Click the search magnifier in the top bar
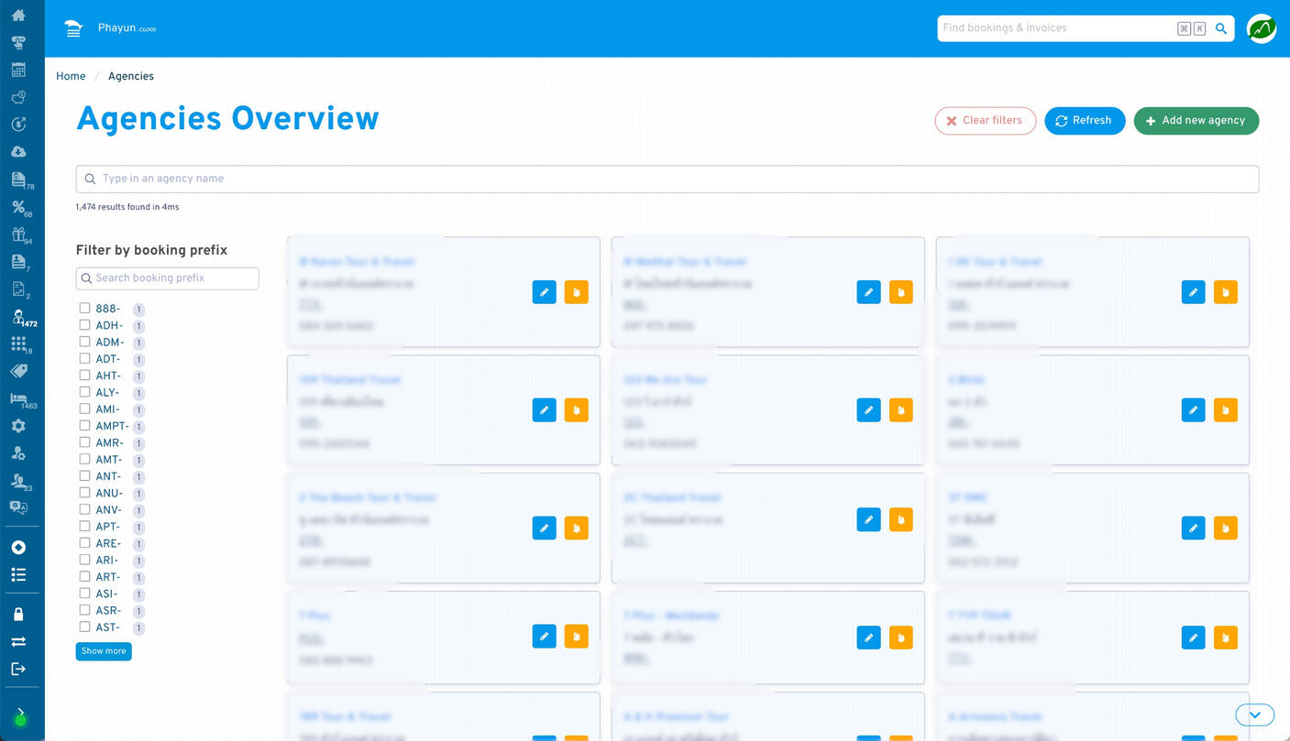This screenshot has width=1290, height=741. pyautogui.click(x=1220, y=28)
